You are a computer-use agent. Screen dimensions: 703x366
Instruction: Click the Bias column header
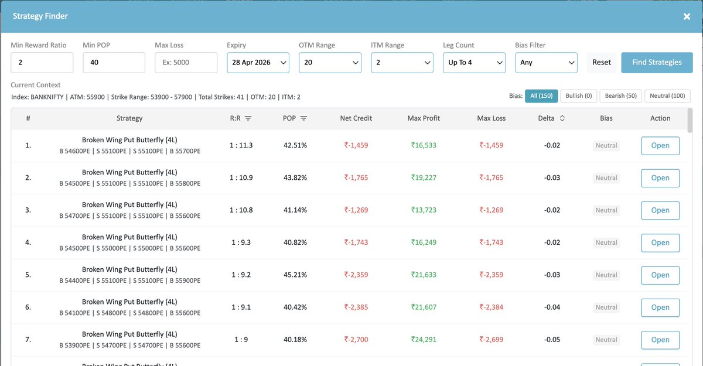pos(606,118)
